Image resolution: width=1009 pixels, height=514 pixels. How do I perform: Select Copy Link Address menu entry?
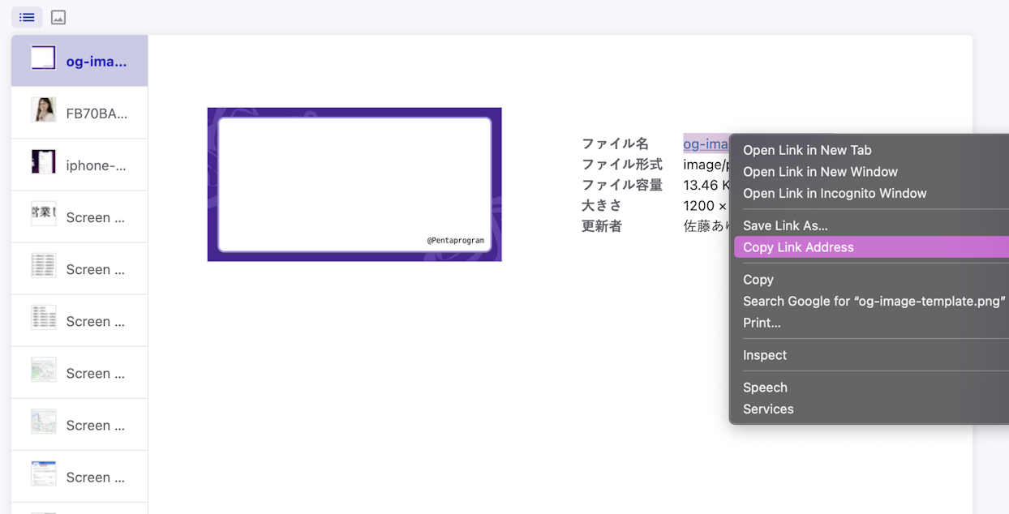click(871, 247)
